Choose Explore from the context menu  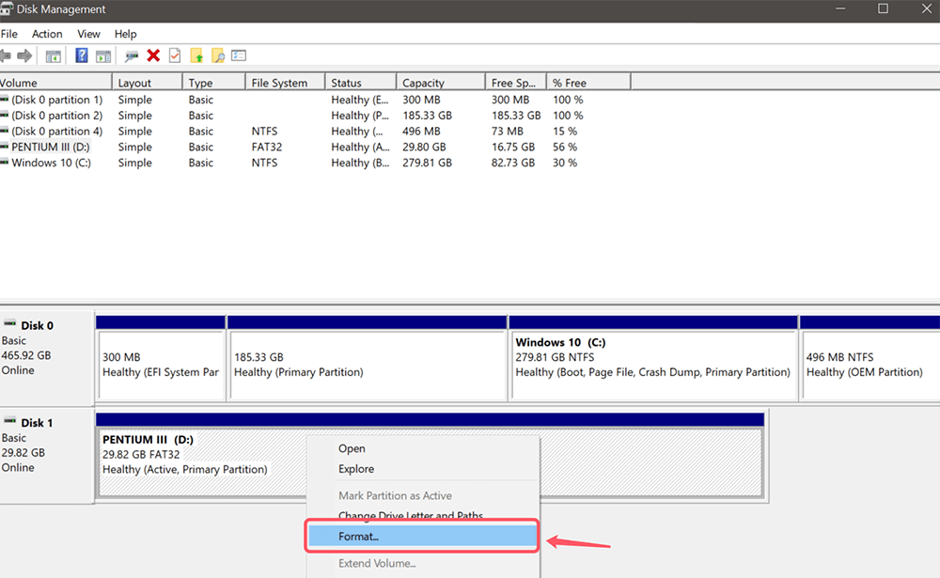pos(356,469)
